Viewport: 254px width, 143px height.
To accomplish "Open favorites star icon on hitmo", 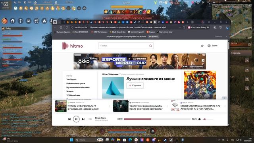I will [202, 46].
